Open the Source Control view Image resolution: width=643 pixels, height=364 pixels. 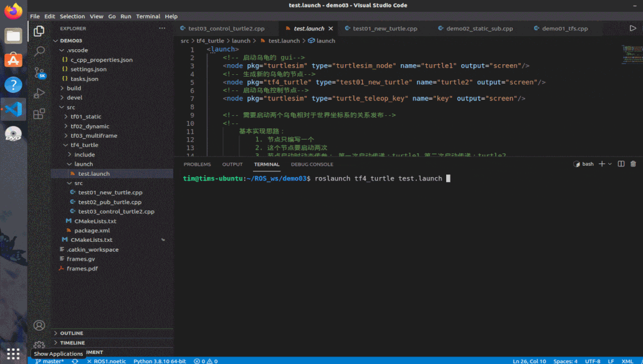click(x=39, y=72)
